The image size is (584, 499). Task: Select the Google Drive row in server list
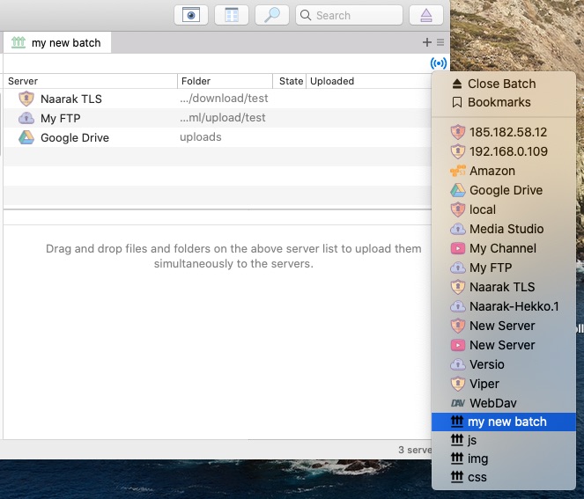218,137
